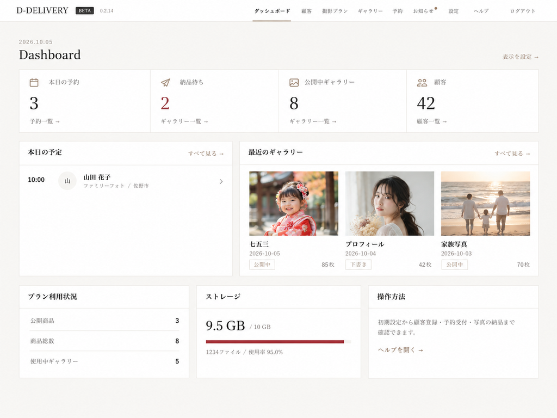Click the 下書き badge on プロフィール

[x=358, y=265]
